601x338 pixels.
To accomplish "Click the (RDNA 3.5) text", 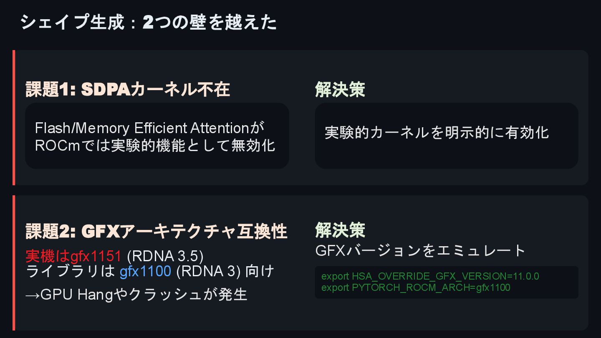I will tap(165, 256).
